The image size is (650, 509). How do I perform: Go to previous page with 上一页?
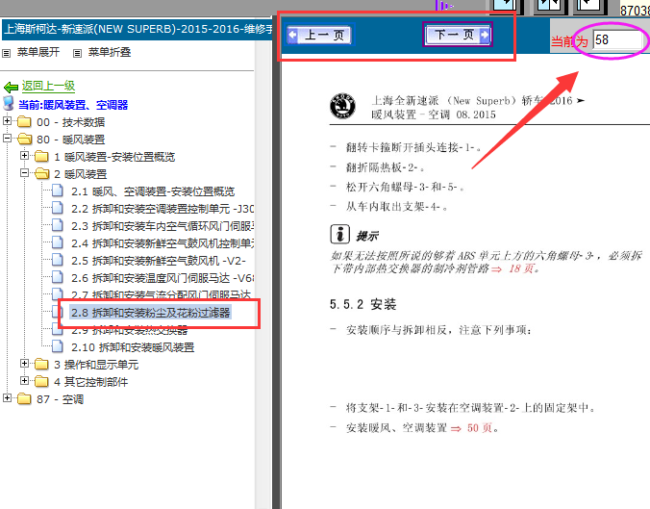click(x=319, y=35)
